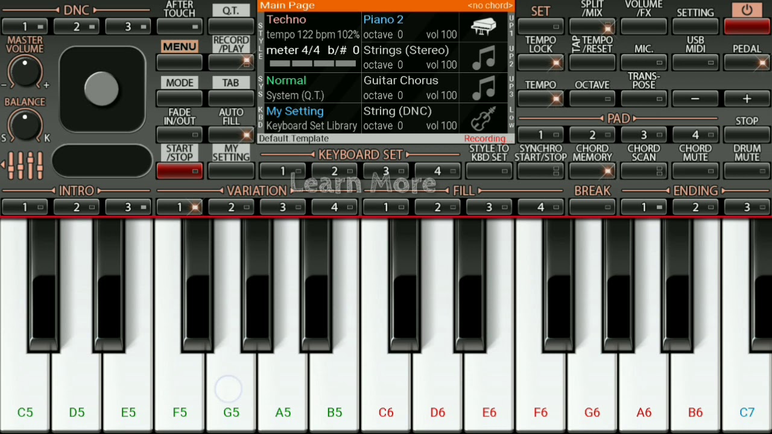
Task: Toggle Chord Memory
Action: point(592,171)
